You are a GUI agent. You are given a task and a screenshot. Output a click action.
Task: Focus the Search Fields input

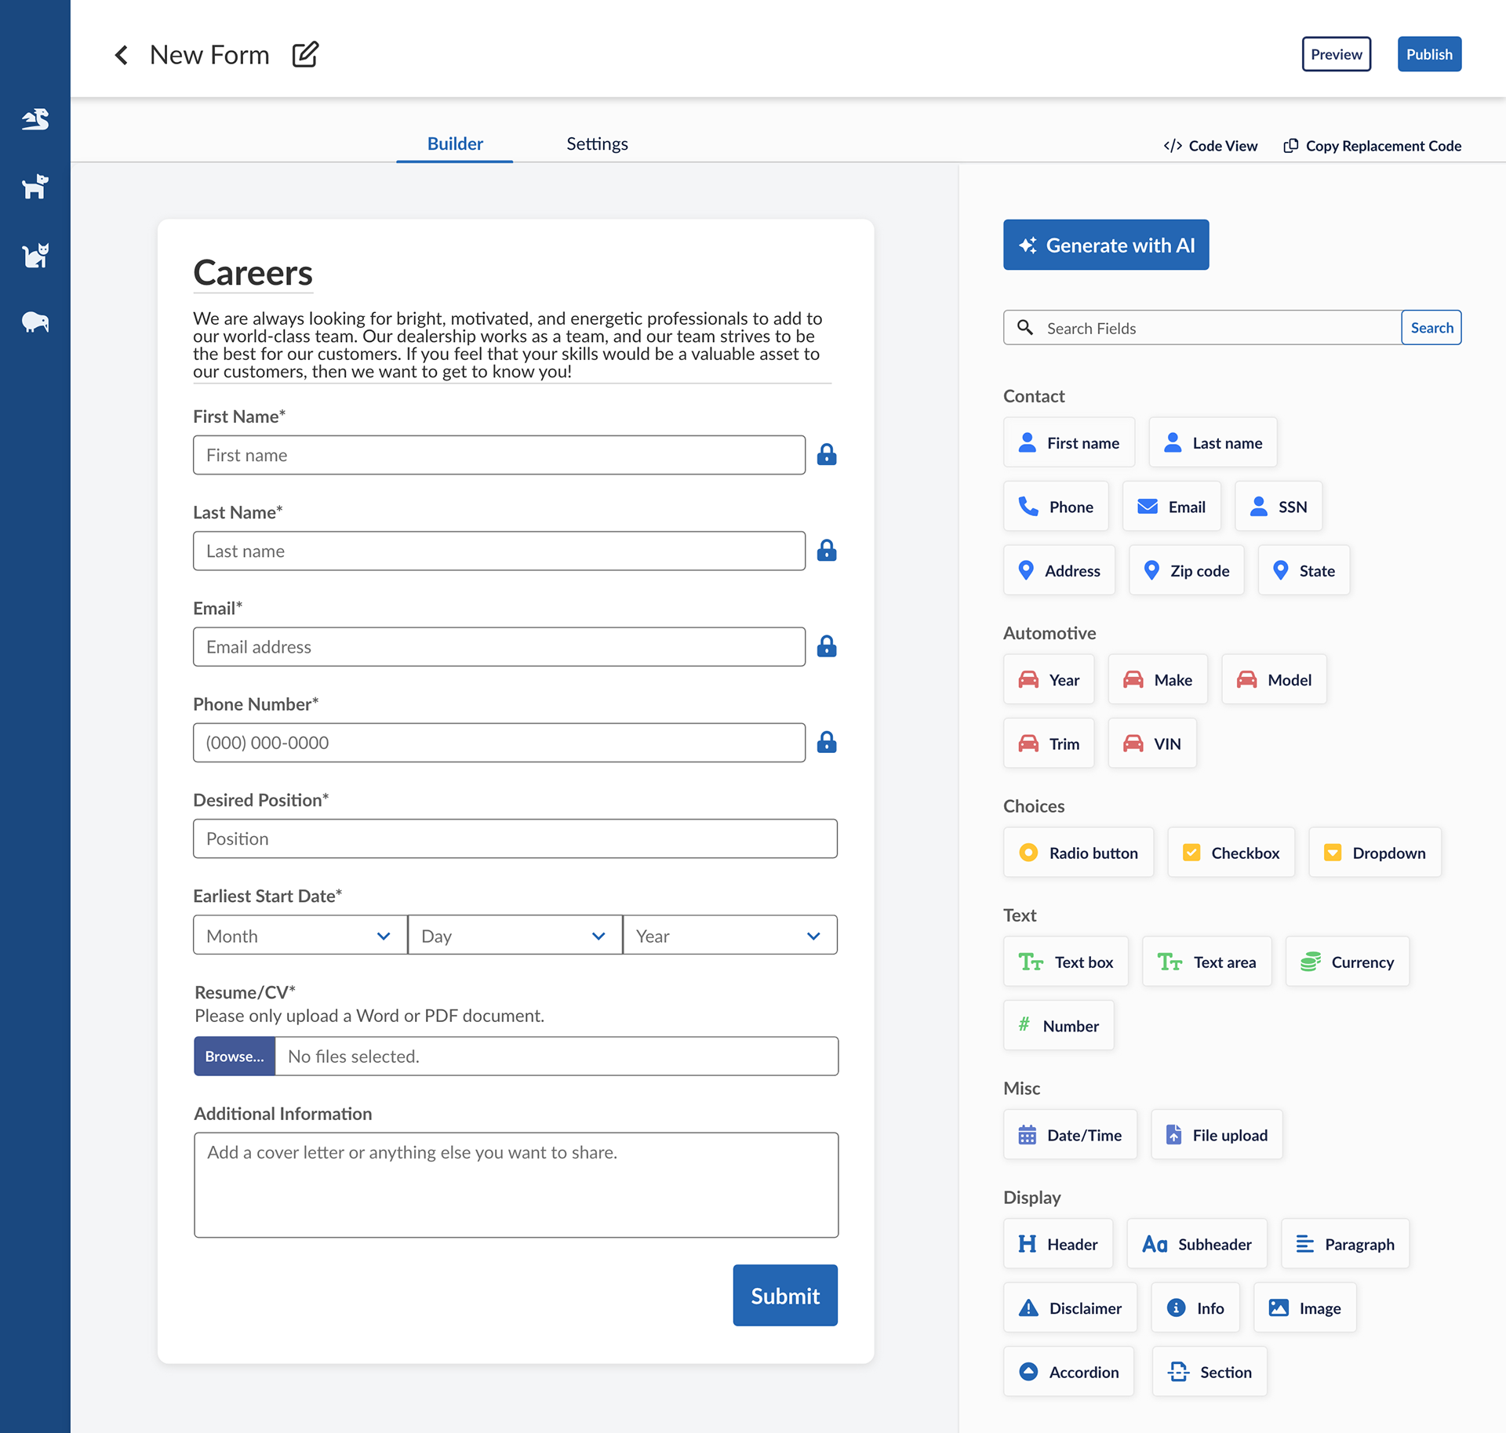coord(1202,328)
